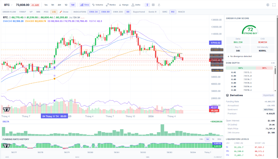
Task: Select the 7d funding history range
Action: point(213,139)
